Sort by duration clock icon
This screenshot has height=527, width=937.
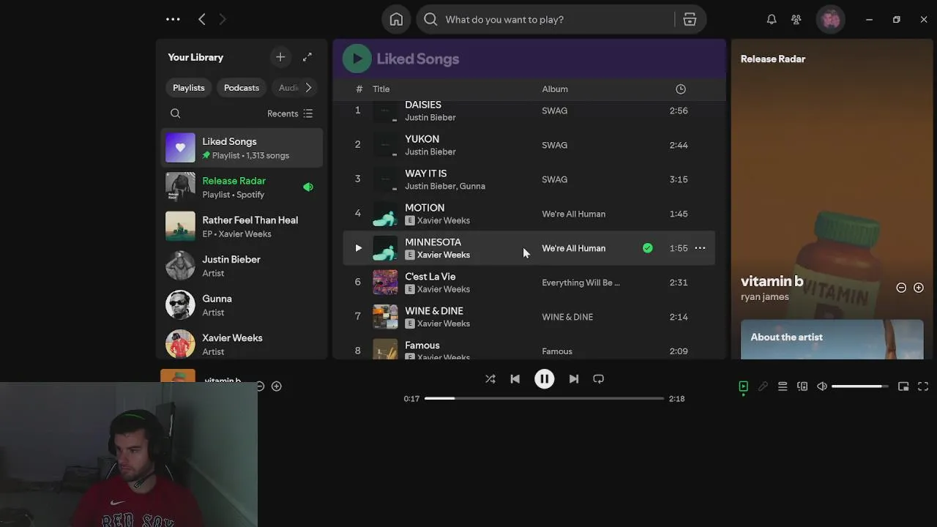click(681, 89)
